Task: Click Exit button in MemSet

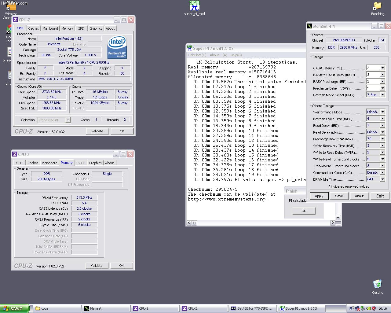Action: tap(380, 196)
